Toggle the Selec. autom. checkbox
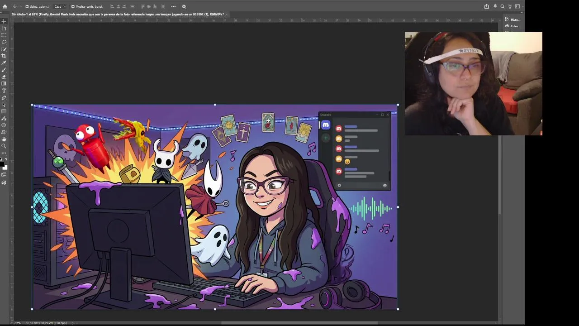This screenshot has height=326, width=579. 27,6
